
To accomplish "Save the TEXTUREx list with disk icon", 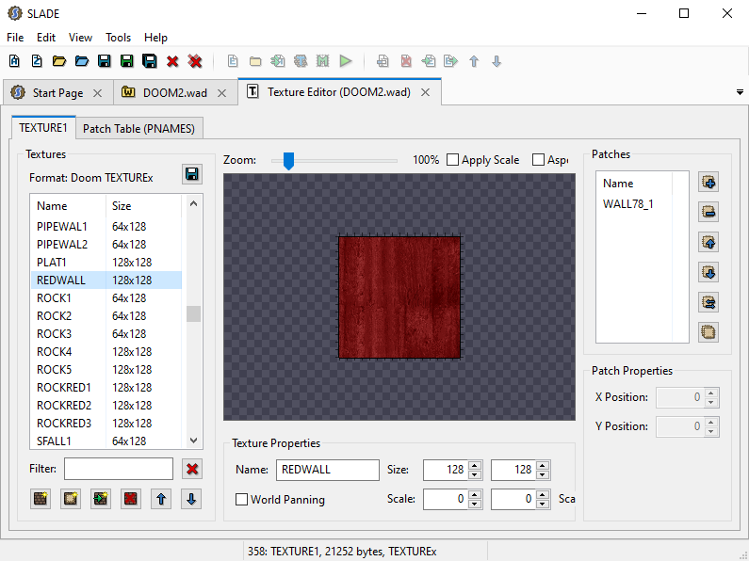I will [x=192, y=174].
